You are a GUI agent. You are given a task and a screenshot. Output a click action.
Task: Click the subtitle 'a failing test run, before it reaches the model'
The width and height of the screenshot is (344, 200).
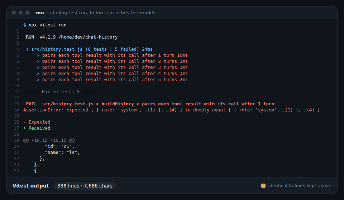click(x=101, y=12)
